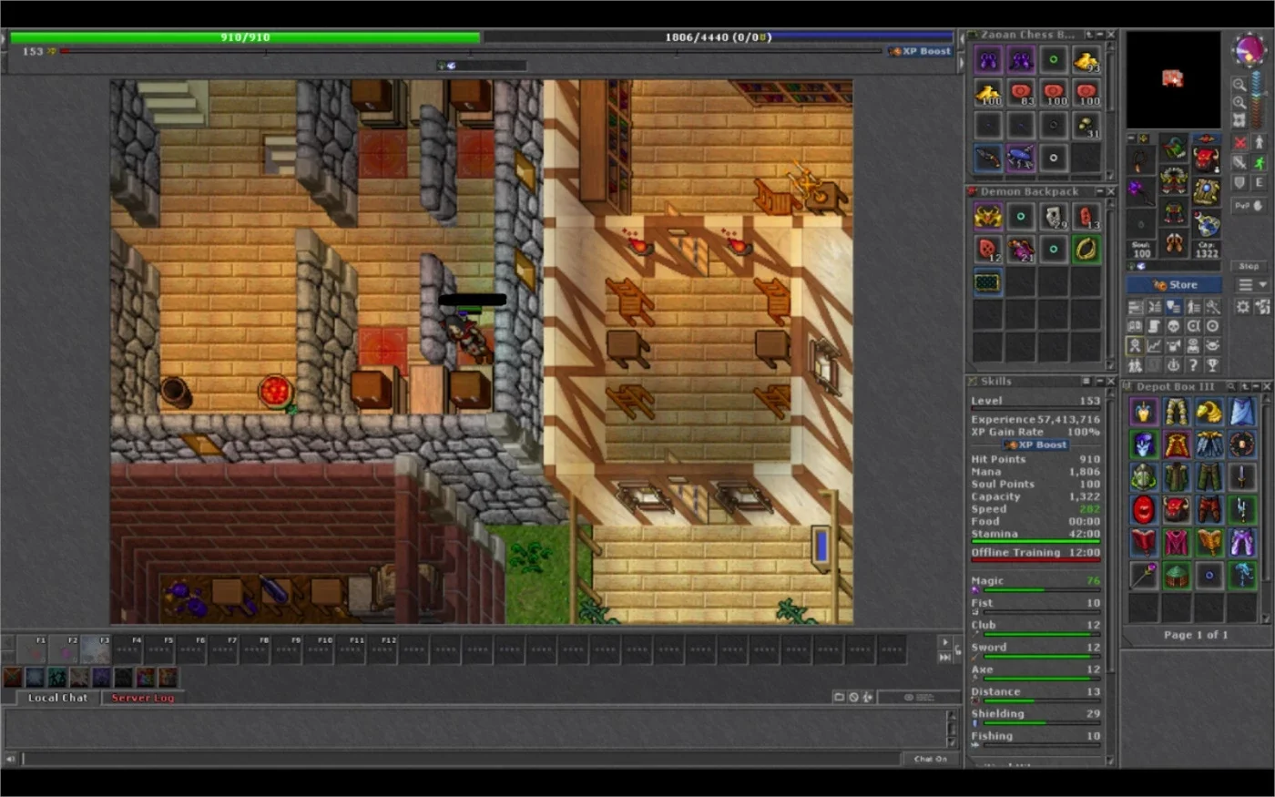Screen dimensions: 1275x797
Task: Collapse the Demon Backpack container
Action: coord(1100,191)
